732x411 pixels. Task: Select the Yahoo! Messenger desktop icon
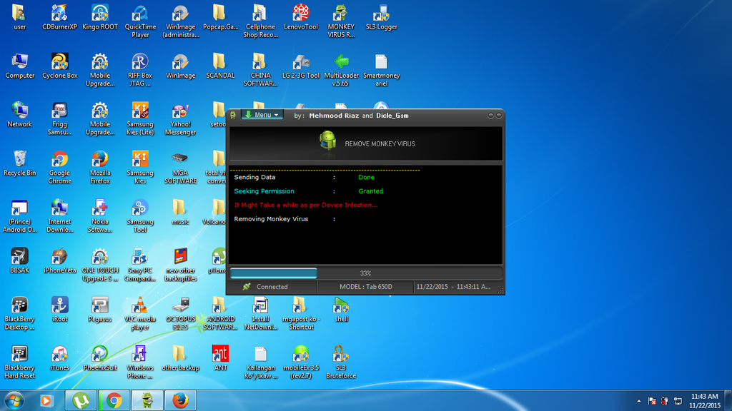coord(180,119)
